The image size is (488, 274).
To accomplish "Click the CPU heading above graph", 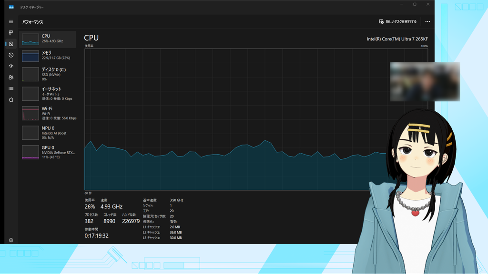I will click(x=91, y=38).
